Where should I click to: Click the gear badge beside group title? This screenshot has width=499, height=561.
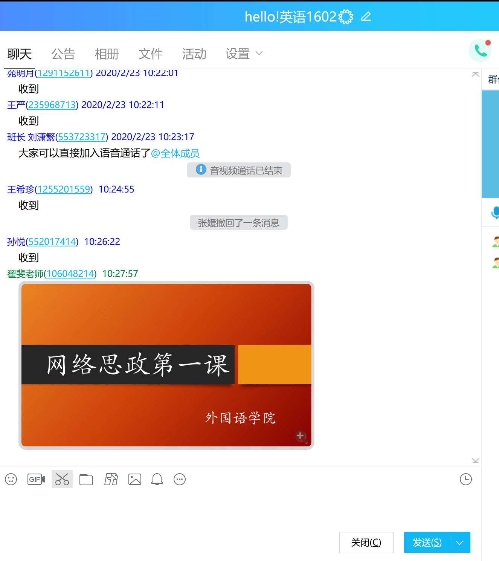346,17
